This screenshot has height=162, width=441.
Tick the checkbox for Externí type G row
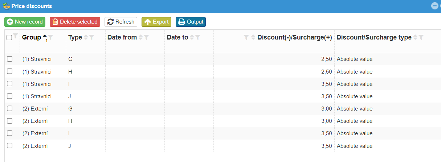[x=10, y=108]
